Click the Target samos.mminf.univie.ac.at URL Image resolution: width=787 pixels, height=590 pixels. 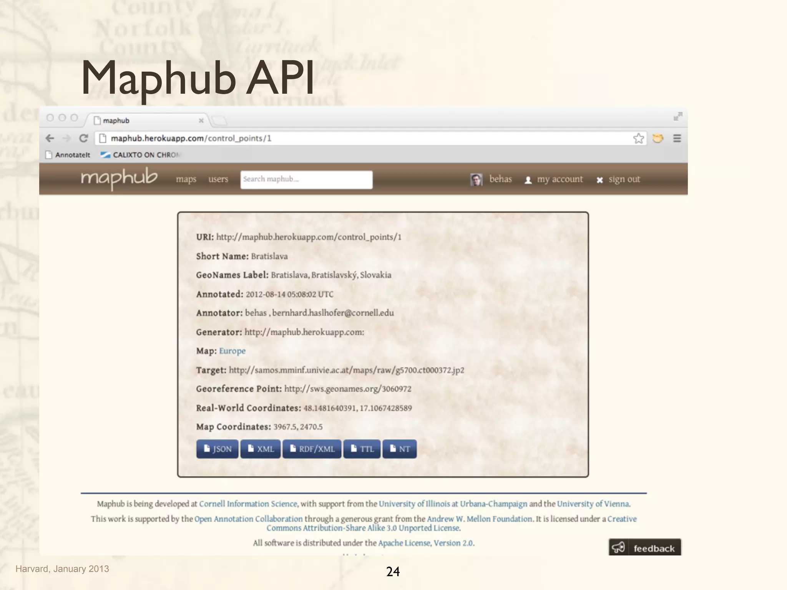point(347,370)
